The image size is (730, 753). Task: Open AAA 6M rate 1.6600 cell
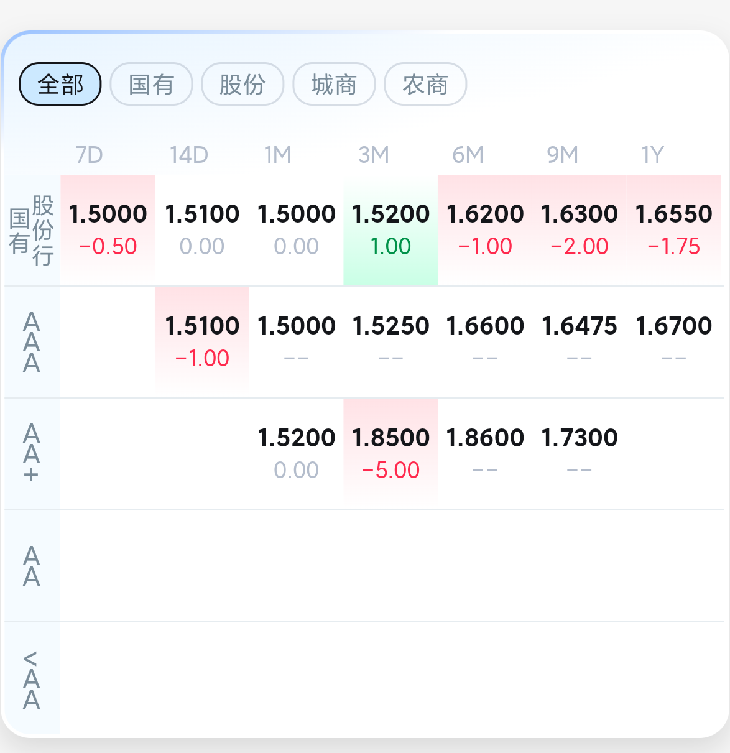[x=485, y=341]
